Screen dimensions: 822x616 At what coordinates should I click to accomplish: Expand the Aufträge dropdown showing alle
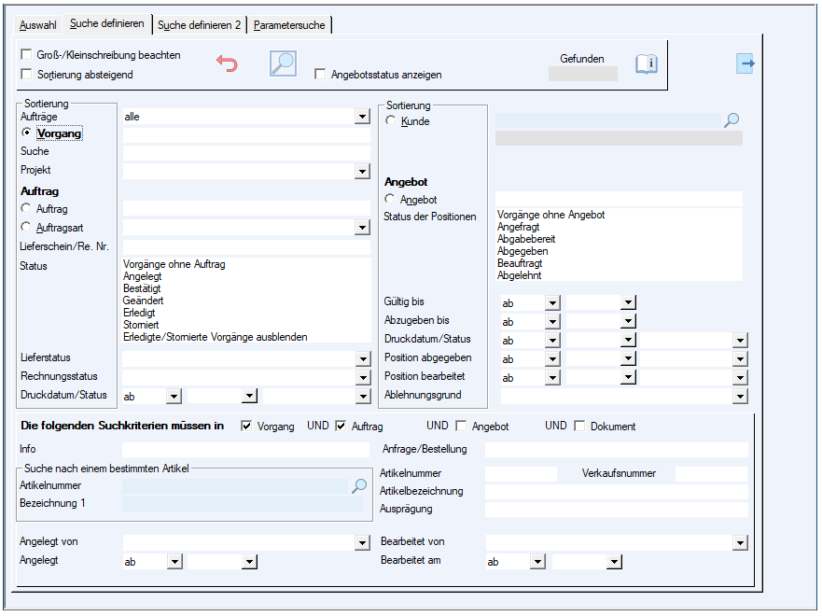pos(362,117)
